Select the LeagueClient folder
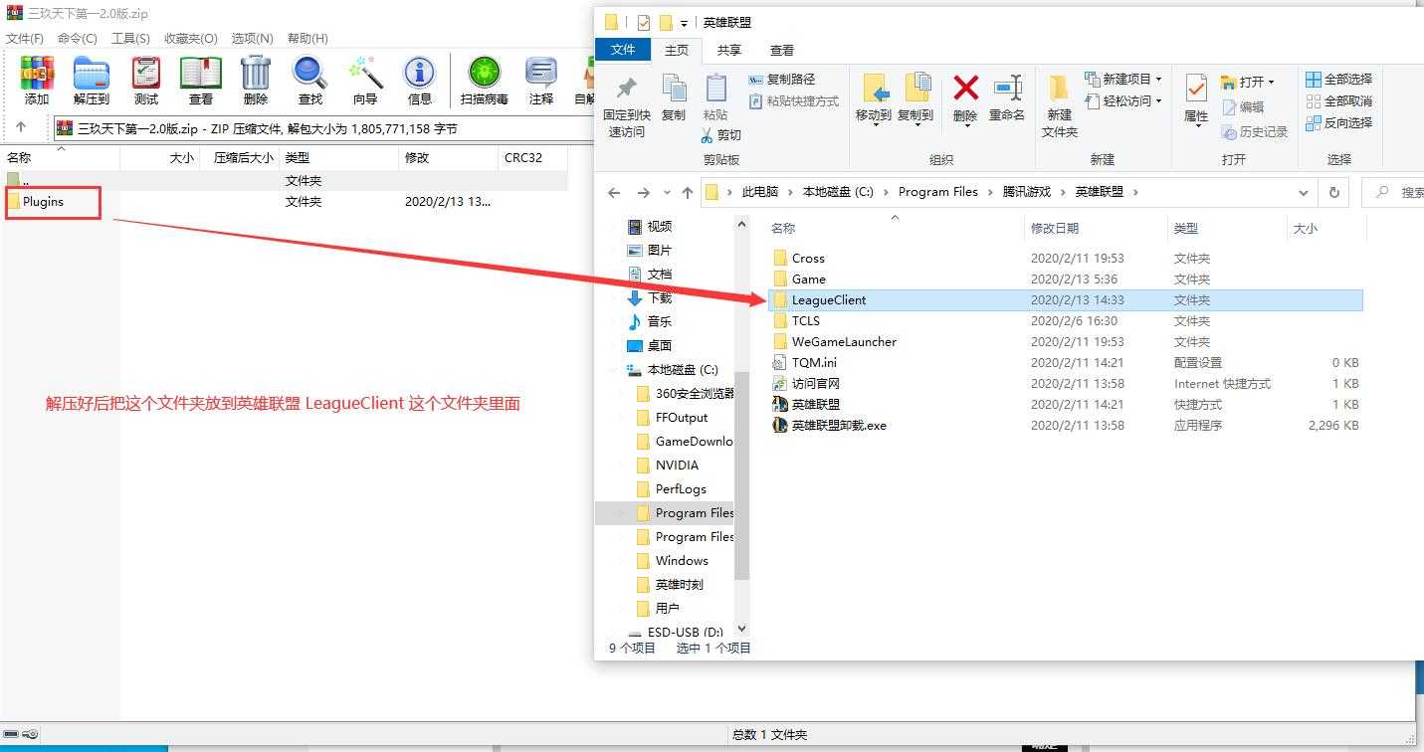The image size is (1424, 752). click(x=1066, y=299)
